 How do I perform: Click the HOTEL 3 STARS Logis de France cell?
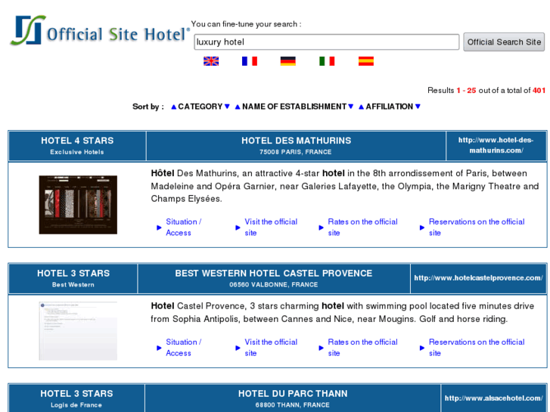click(x=76, y=398)
